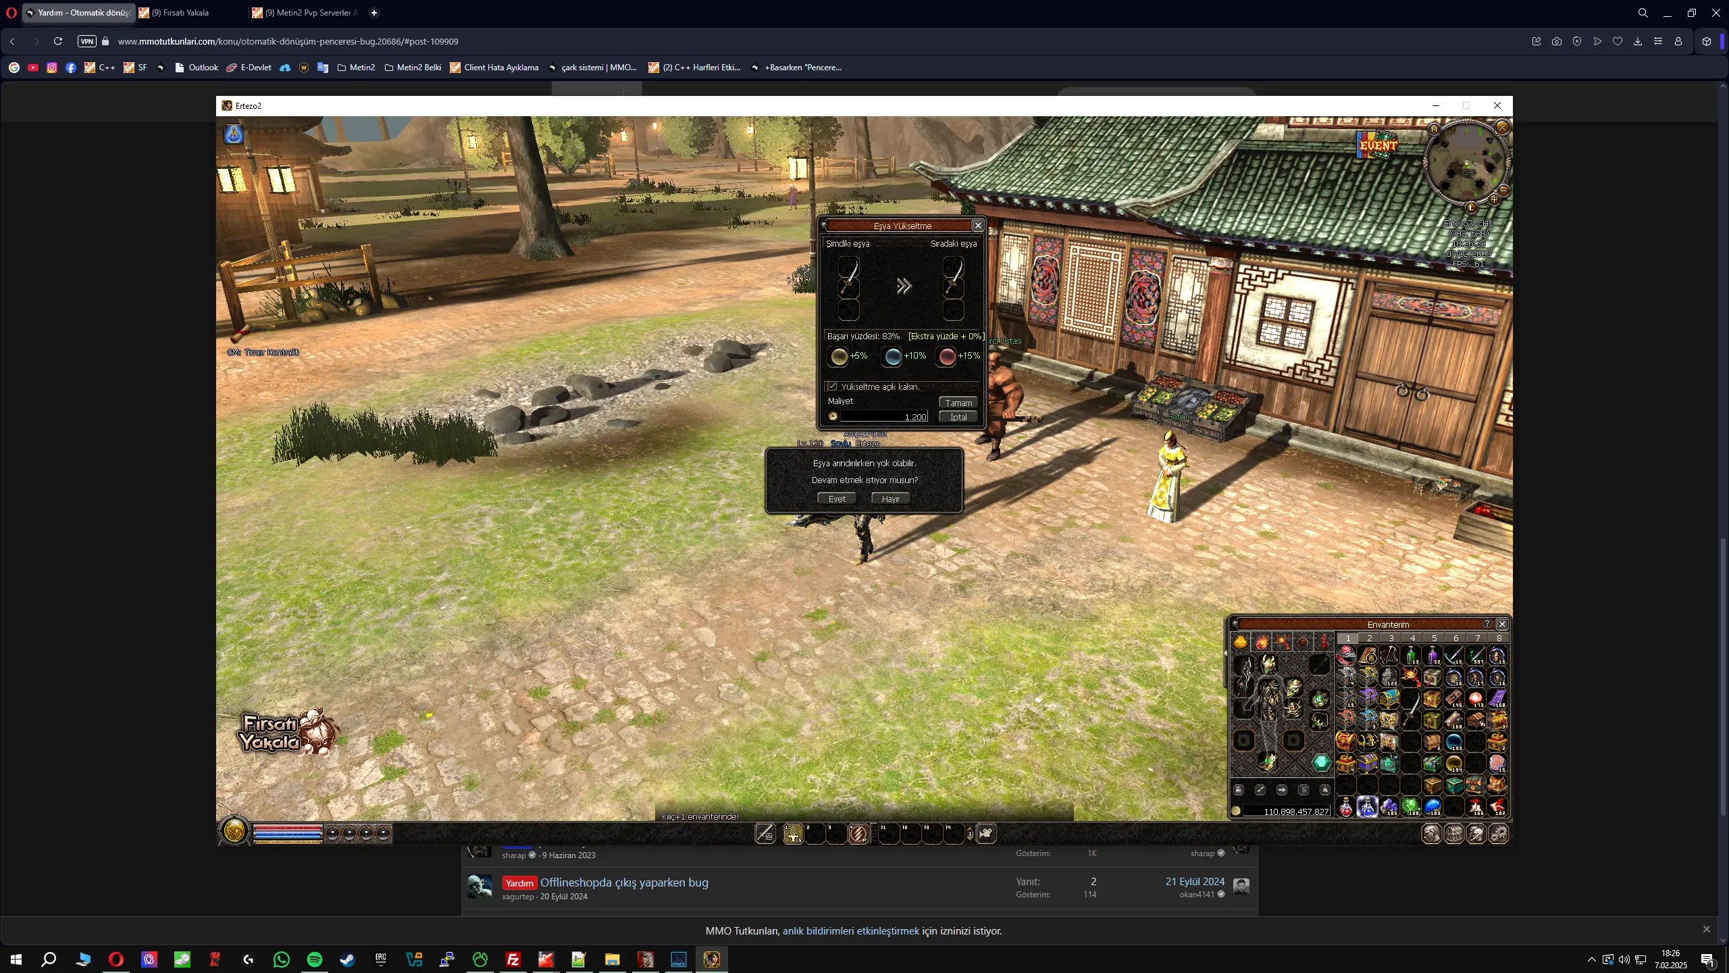The image size is (1729, 973).
Task: Close the Eşya Yükseltme window
Action: [x=977, y=226]
